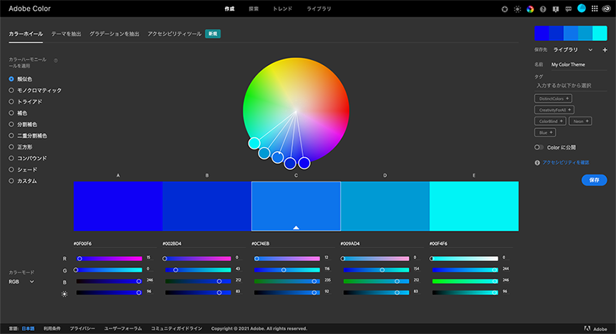Click the R slider under swatch A
Viewport: 616px width, 334px height.
tap(109, 259)
